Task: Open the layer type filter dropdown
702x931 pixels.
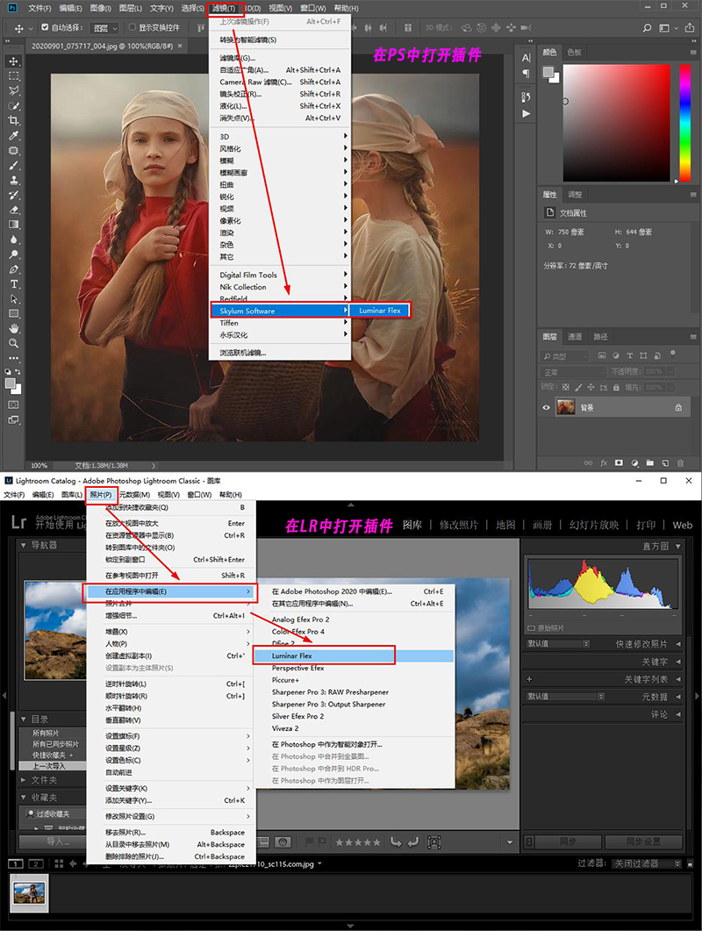Action: (565, 355)
